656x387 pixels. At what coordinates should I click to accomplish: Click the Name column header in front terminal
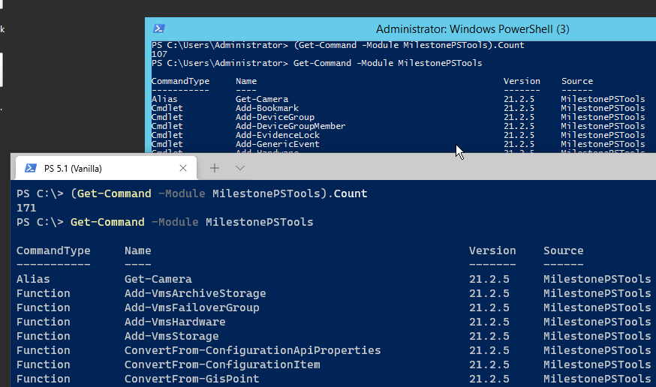[137, 250]
